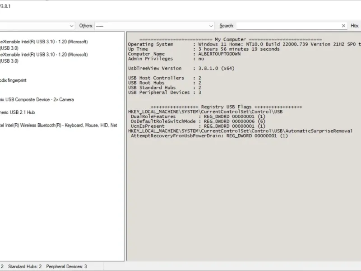Click 'Peripheral Devices: 3' in status bar

pyautogui.click(x=66, y=266)
